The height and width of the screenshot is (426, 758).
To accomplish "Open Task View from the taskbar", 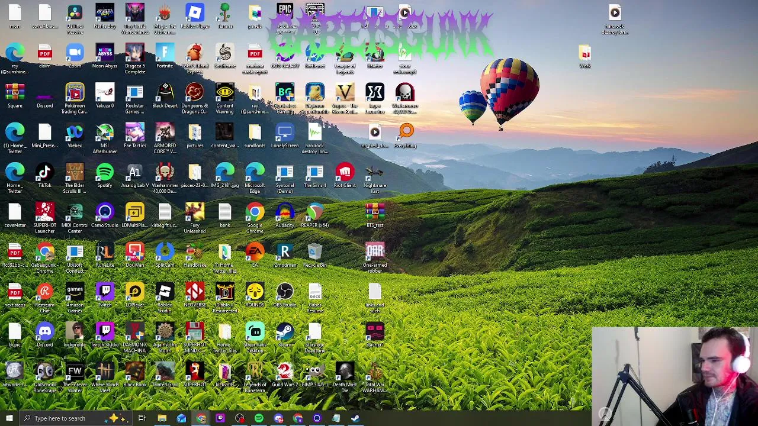I will point(142,418).
